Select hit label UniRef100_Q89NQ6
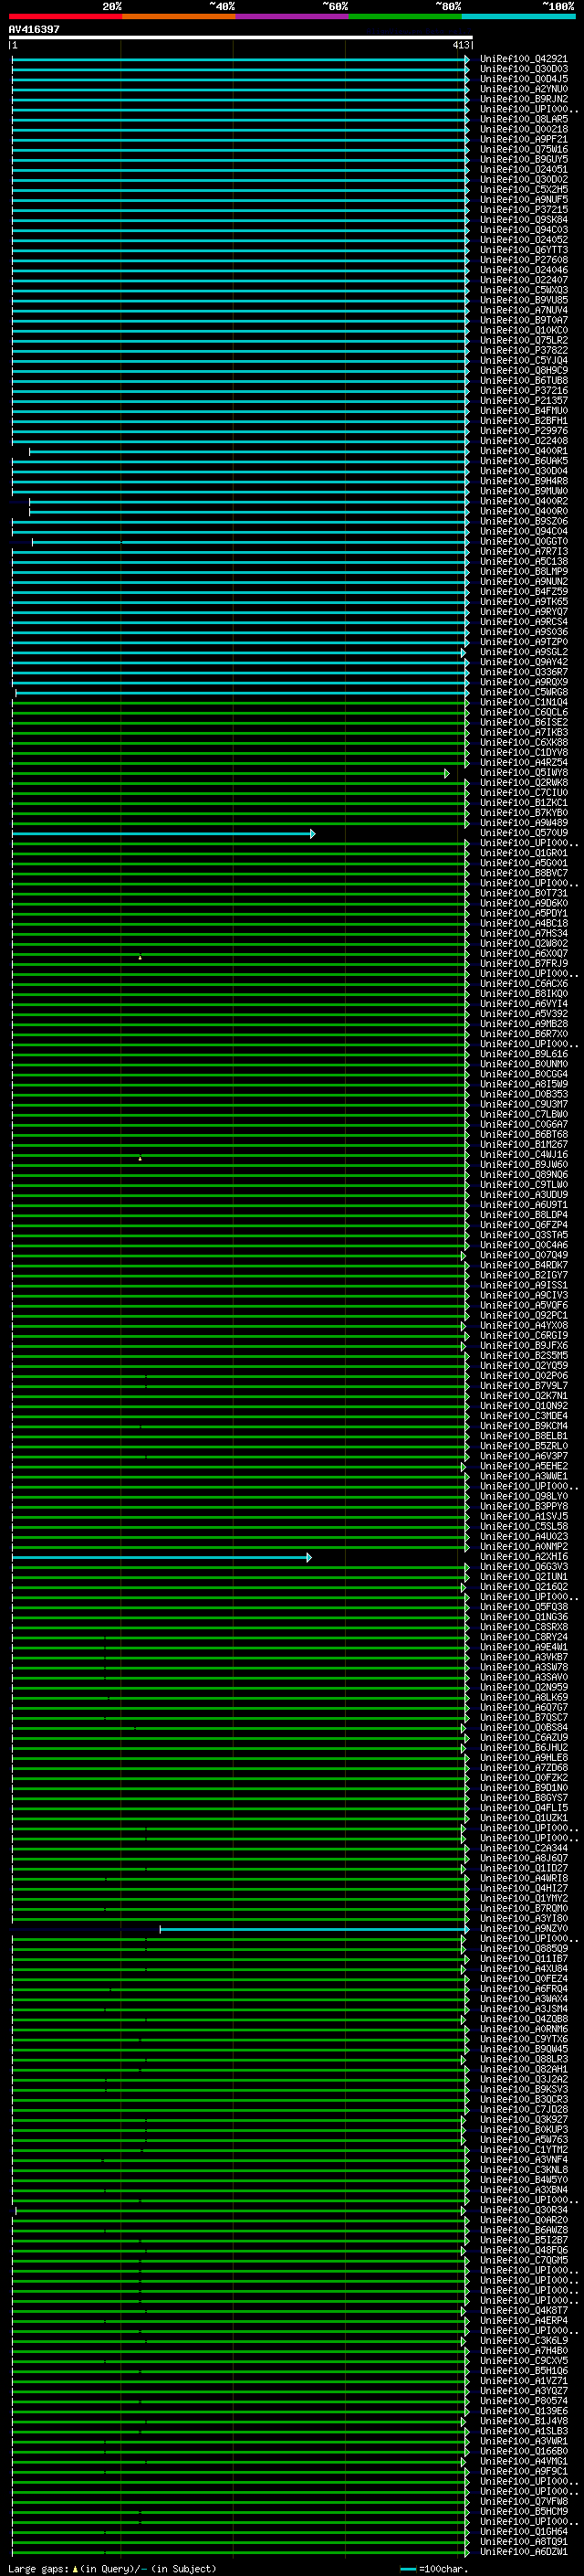 [x=524, y=1175]
